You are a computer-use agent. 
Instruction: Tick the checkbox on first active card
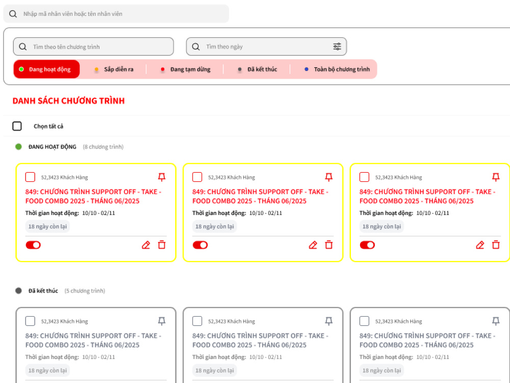tap(30, 177)
